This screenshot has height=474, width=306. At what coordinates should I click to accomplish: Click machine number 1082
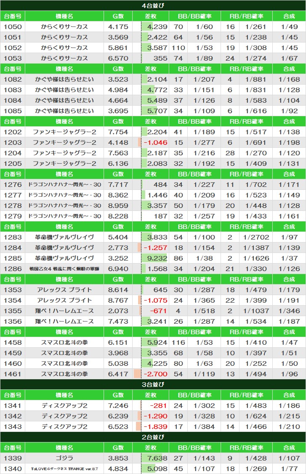click(x=13, y=79)
